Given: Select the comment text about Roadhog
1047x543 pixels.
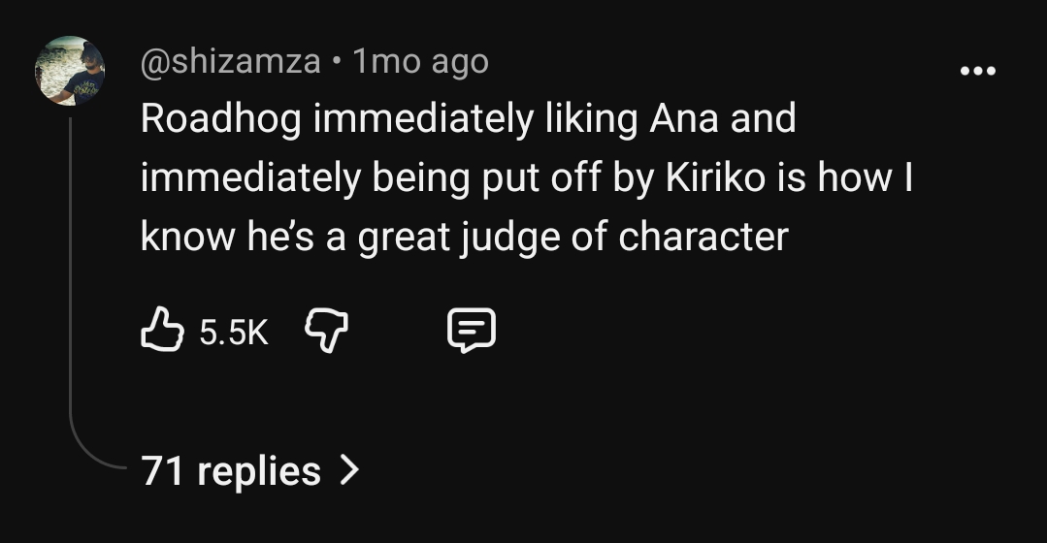Looking at the screenshot, I should coord(526,177).
